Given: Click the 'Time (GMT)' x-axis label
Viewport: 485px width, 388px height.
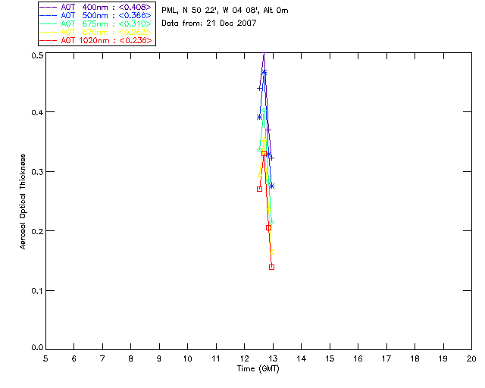Looking at the screenshot, I should 258,369.
